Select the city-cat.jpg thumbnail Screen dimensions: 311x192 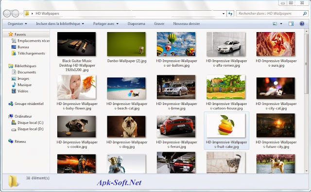click(x=276, y=88)
